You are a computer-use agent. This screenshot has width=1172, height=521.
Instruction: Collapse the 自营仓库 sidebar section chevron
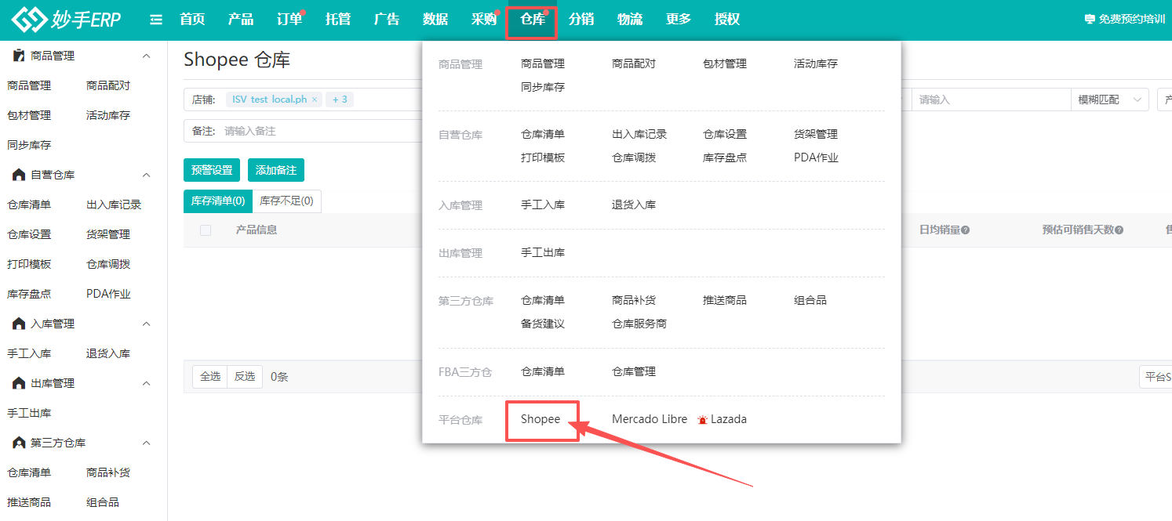tap(146, 175)
